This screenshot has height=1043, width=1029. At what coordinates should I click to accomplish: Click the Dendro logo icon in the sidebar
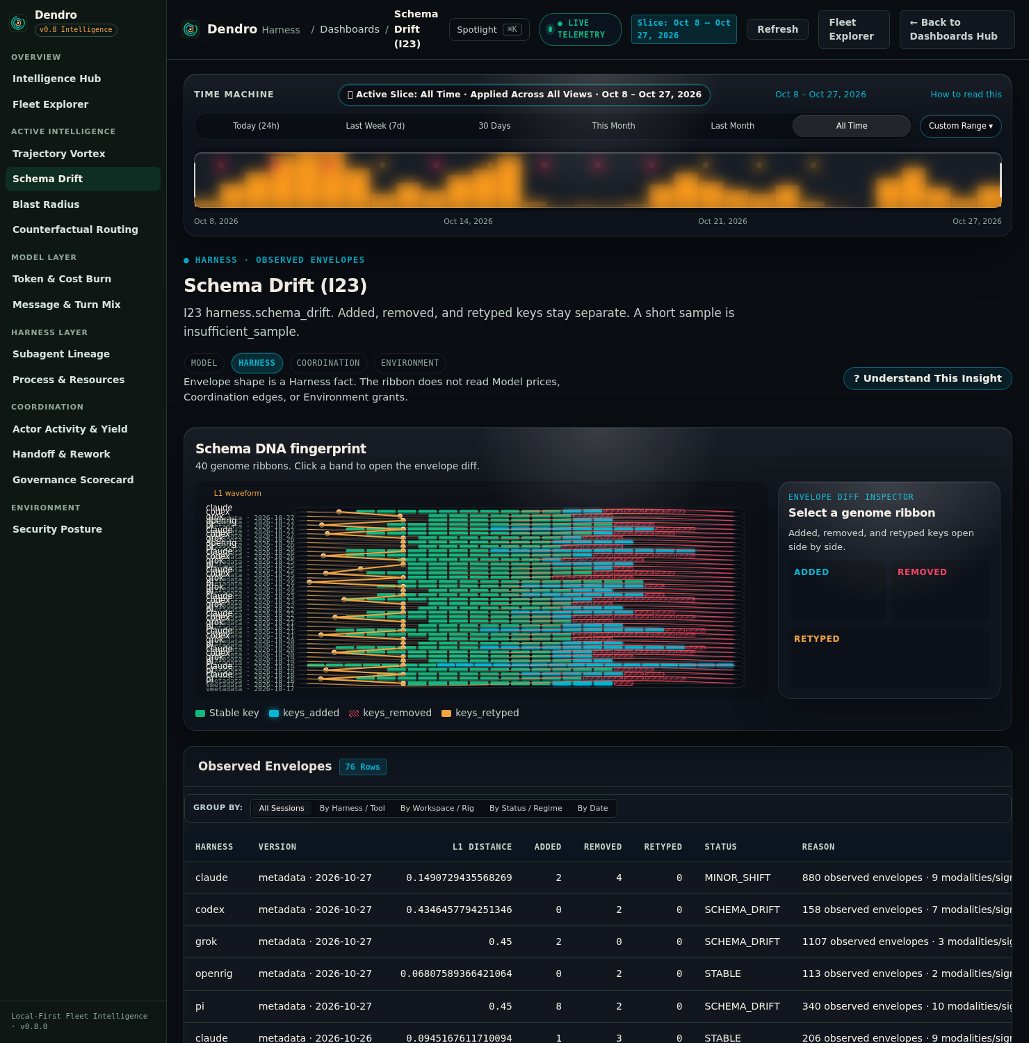tap(18, 23)
